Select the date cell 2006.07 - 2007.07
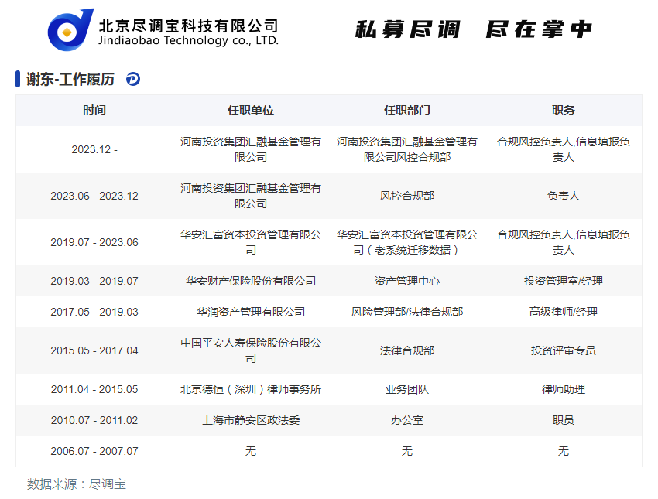 (x=94, y=451)
